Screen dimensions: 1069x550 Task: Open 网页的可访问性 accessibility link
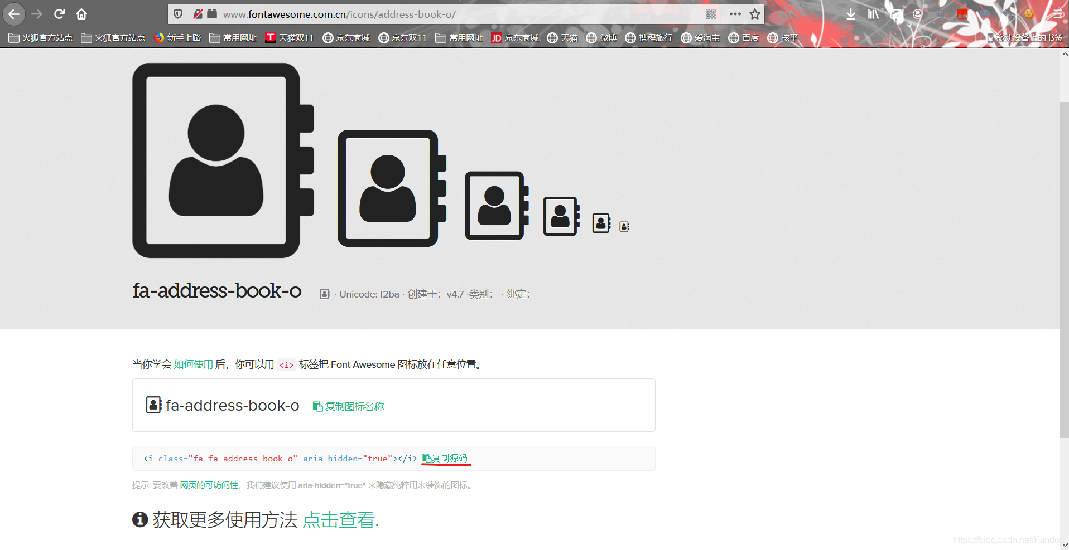click(209, 485)
